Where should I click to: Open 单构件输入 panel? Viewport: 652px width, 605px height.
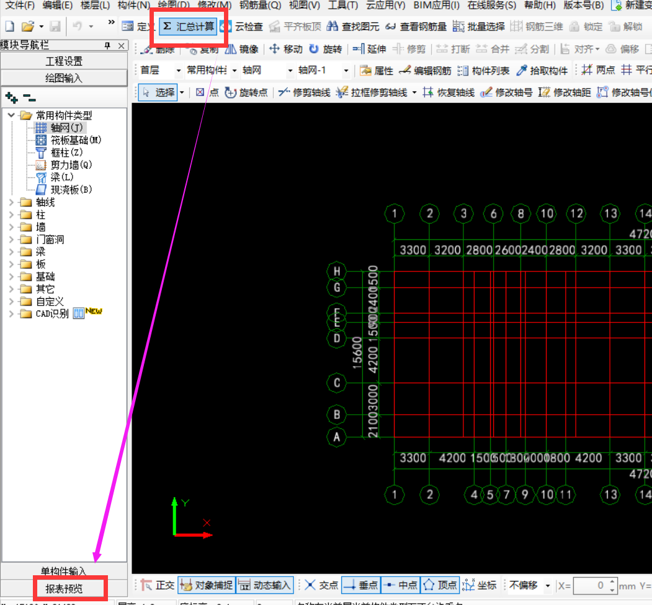pyautogui.click(x=64, y=572)
